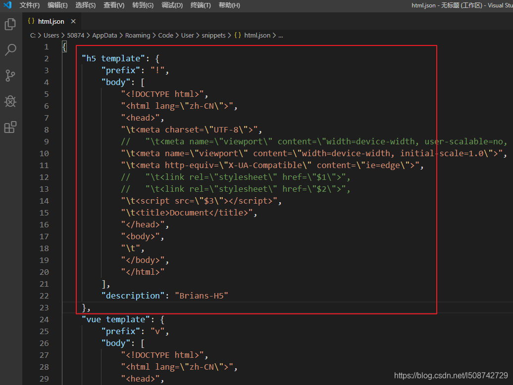Click the "<head>" string on line 7

click(140, 118)
